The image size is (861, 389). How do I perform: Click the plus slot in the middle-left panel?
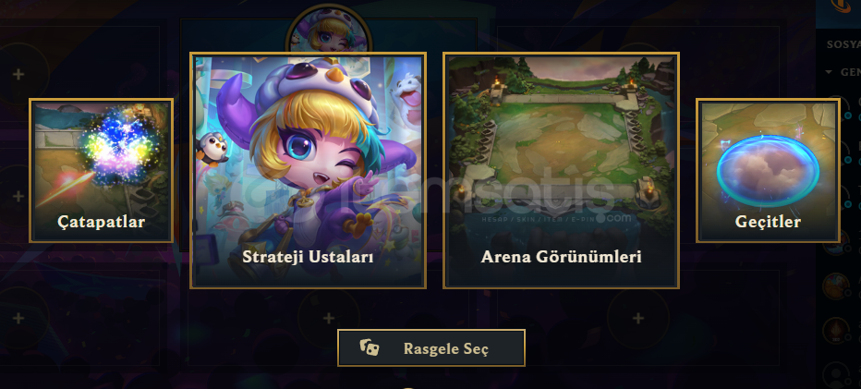[x=18, y=196]
